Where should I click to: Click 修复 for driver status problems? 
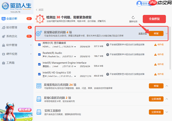pyautogui.click(x=156, y=34)
